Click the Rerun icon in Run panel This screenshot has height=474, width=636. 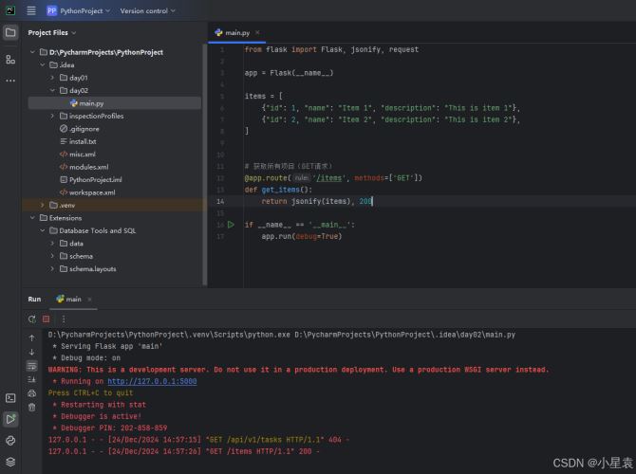click(x=31, y=319)
